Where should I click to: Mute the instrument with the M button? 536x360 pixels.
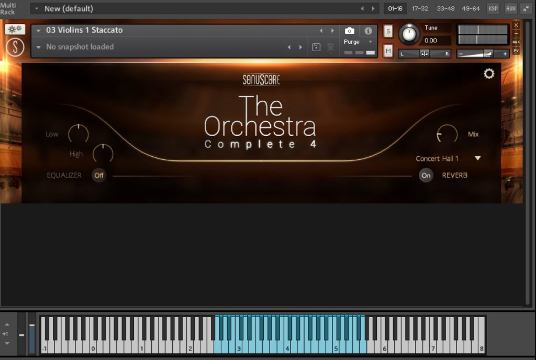[x=388, y=51]
